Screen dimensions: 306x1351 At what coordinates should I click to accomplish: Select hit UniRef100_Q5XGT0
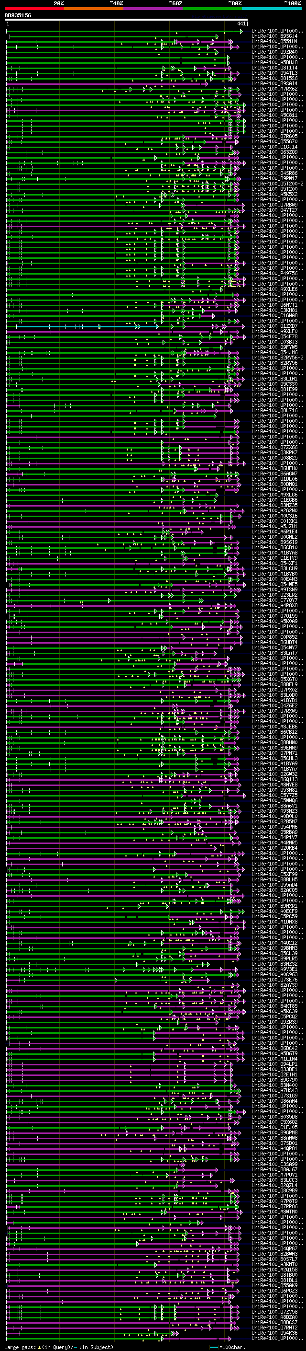click(x=274, y=679)
